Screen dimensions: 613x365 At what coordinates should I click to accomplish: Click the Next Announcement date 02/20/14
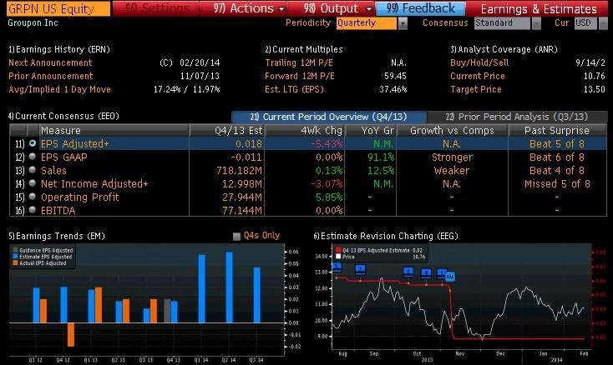[x=200, y=62]
